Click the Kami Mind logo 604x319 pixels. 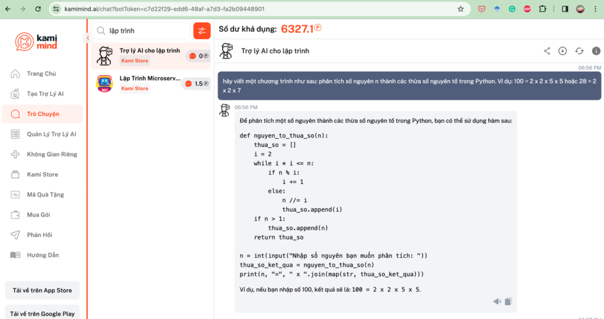coord(36,42)
